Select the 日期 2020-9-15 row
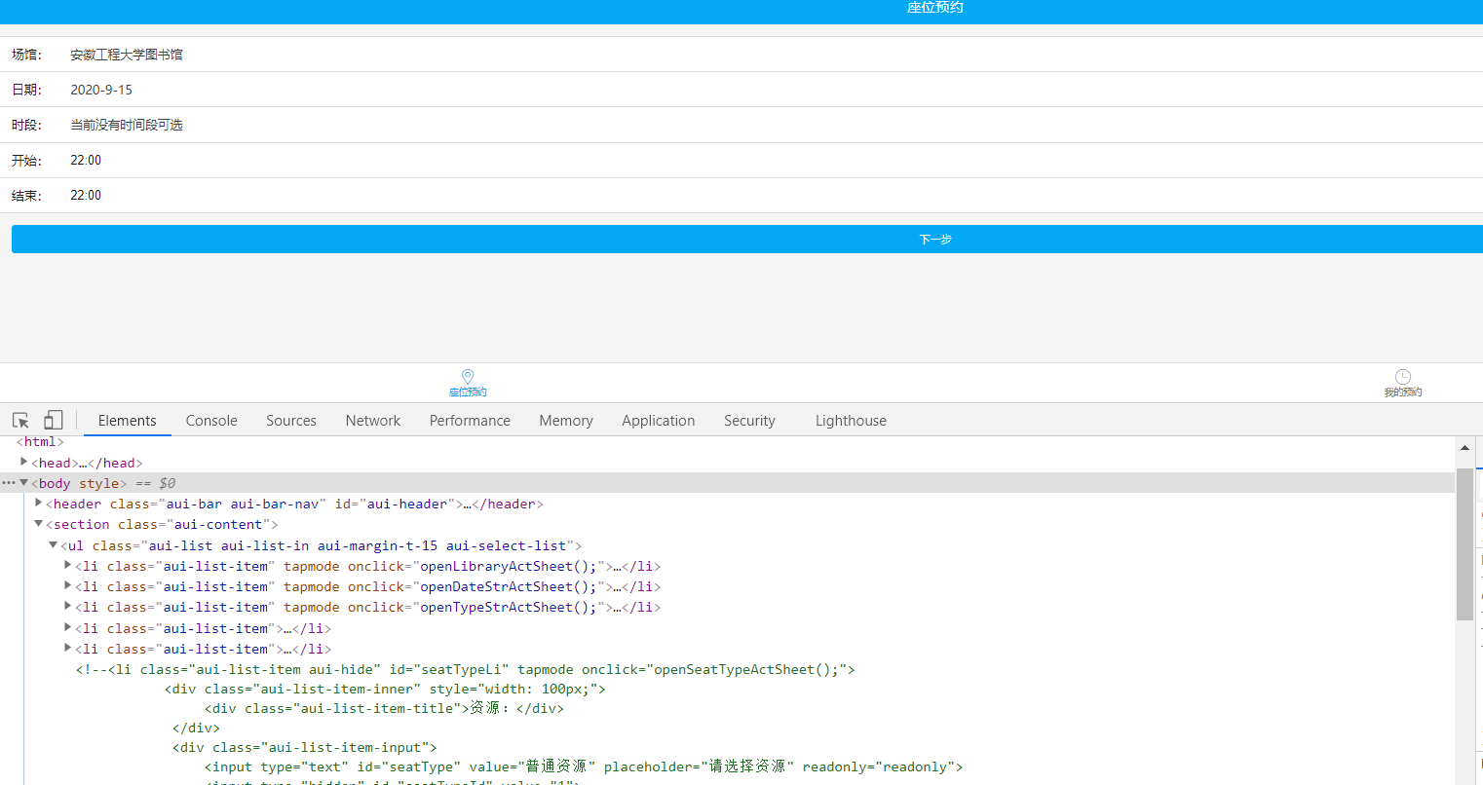Image resolution: width=1483 pixels, height=785 pixels. click(x=741, y=90)
